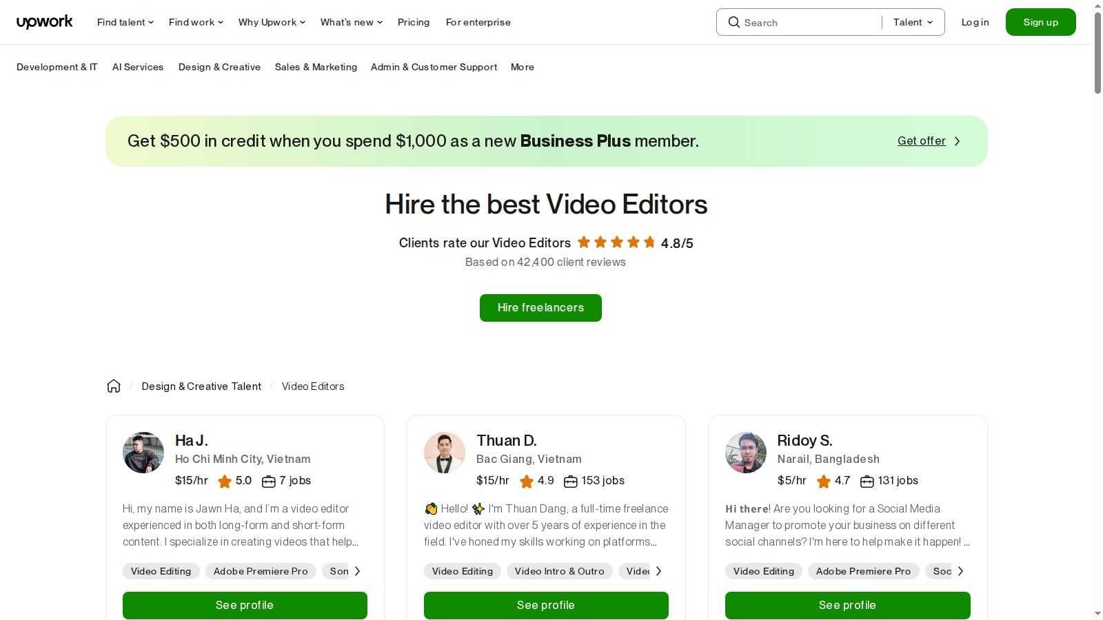1103x620 pixels.
Task: Click the star icon beside Ha J.'s rating
Action: tap(225, 482)
